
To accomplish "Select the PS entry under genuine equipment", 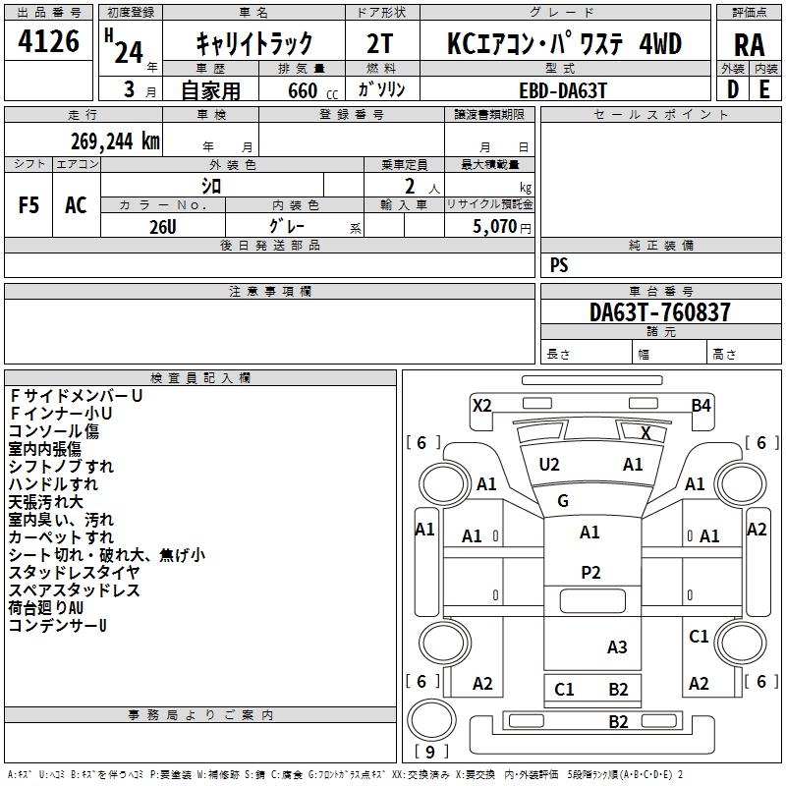I will pos(559,265).
